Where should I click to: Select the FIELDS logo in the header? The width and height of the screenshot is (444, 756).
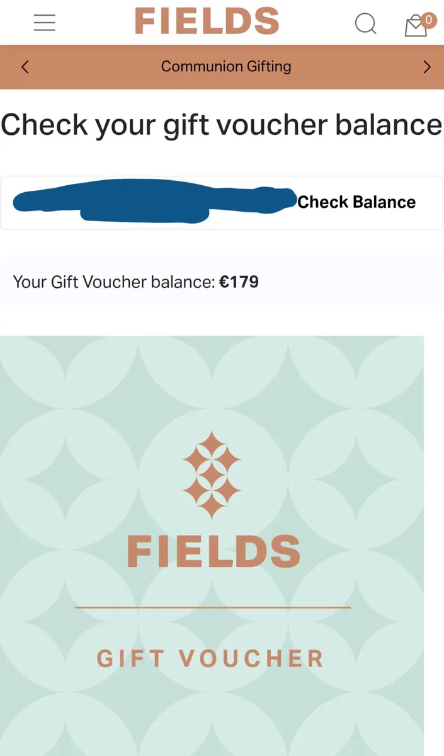207,21
